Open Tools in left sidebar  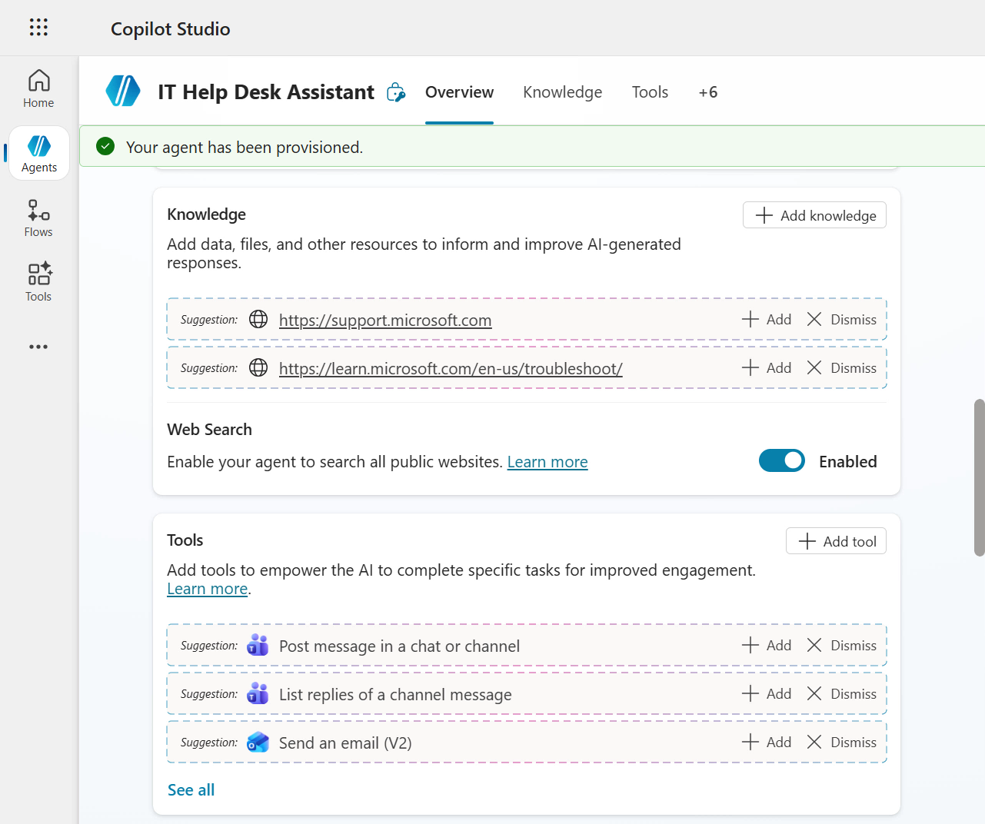click(38, 283)
